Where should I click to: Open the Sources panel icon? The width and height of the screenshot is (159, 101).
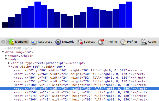point(80,42)
